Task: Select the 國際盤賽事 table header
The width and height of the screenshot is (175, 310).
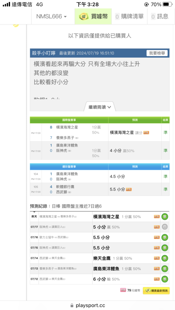Action: pyautogui.click(x=69, y=120)
